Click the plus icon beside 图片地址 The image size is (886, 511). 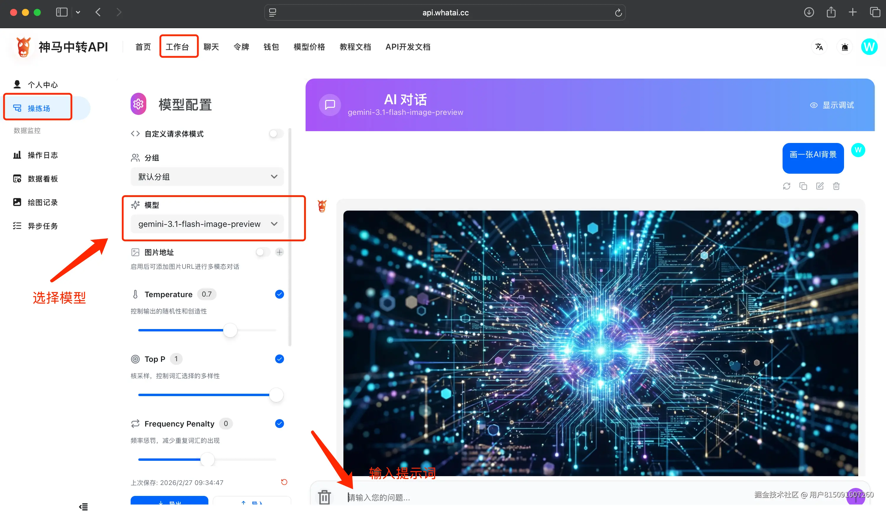point(279,252)
